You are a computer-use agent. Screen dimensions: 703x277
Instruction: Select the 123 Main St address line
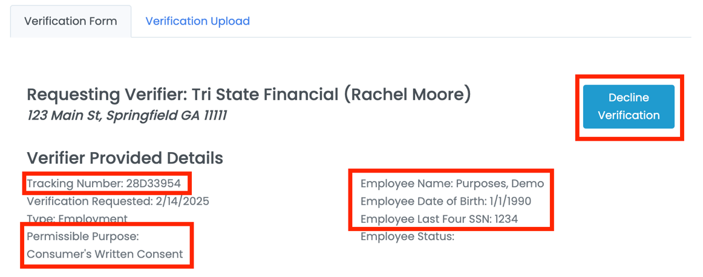click(x=127, y=115)
